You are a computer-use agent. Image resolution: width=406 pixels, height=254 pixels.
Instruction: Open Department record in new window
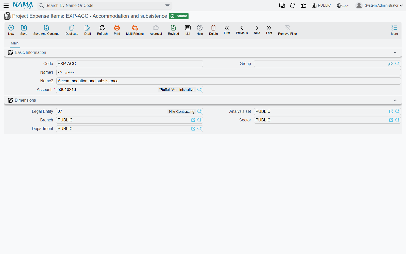pyautogui.click(x=193, y=129)
